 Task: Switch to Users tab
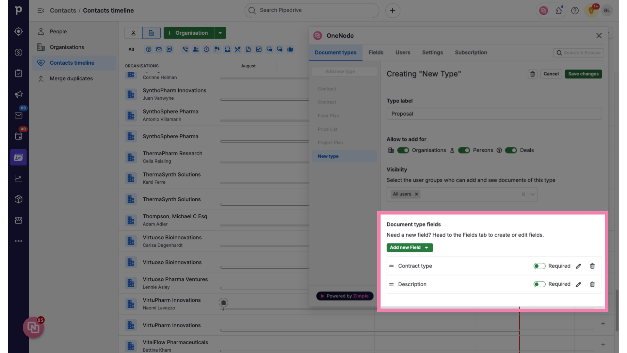[403, 53]
